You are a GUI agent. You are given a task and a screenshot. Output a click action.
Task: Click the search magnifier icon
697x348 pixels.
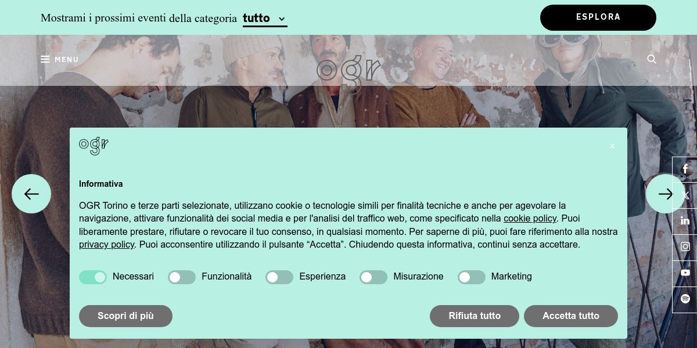pos(652,59)
